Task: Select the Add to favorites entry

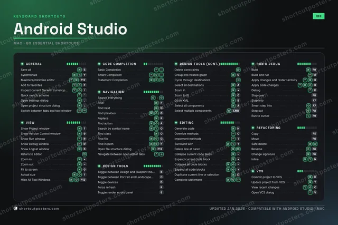Action: pyautogui.click(x=53, y=85)
